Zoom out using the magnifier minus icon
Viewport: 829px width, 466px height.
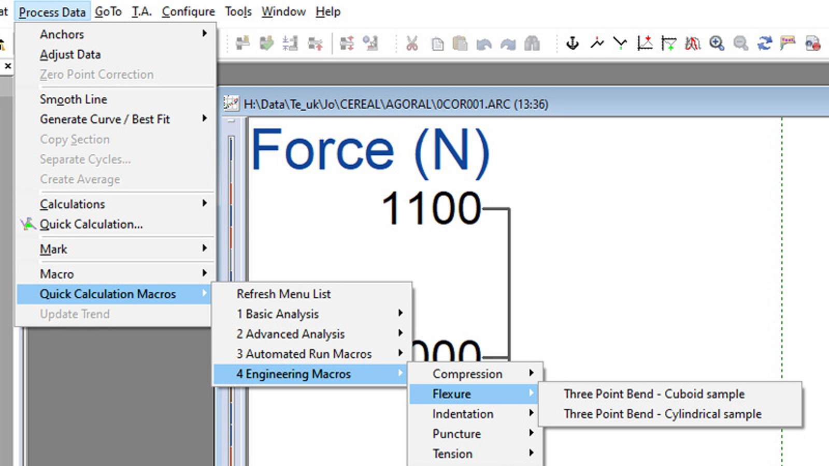coord(740,43)
